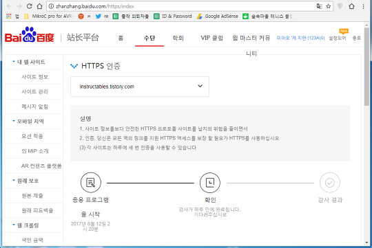Open 사이트 정보 in sidebar
This screenshot has width=372, height=248.
34,77
